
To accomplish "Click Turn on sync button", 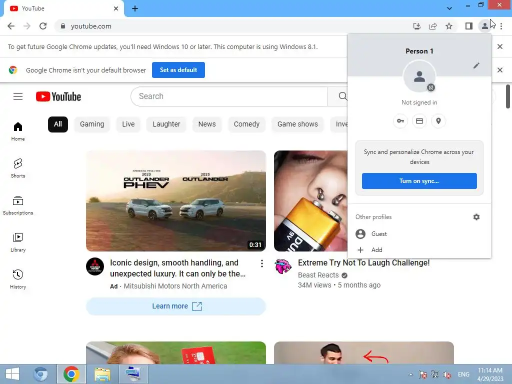I will [x=419, y=181].
